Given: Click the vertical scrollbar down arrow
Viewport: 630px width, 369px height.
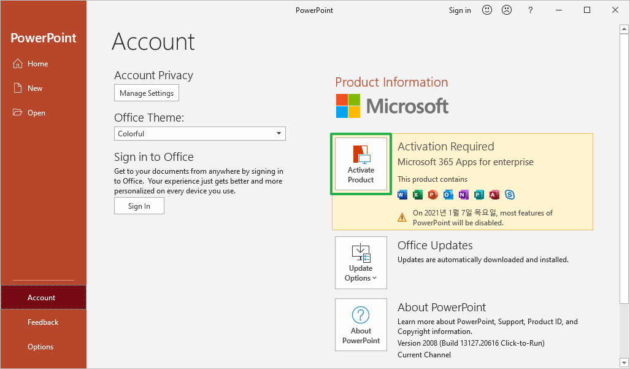Looking at the screenshot, I should pos(624,363).
